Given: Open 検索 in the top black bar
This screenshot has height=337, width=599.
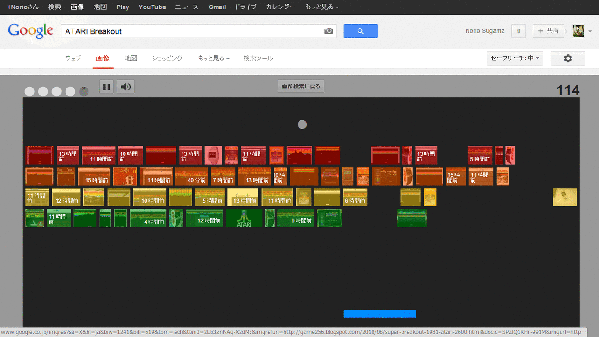Looking at the screenshot, I should (x=55, y=7).
